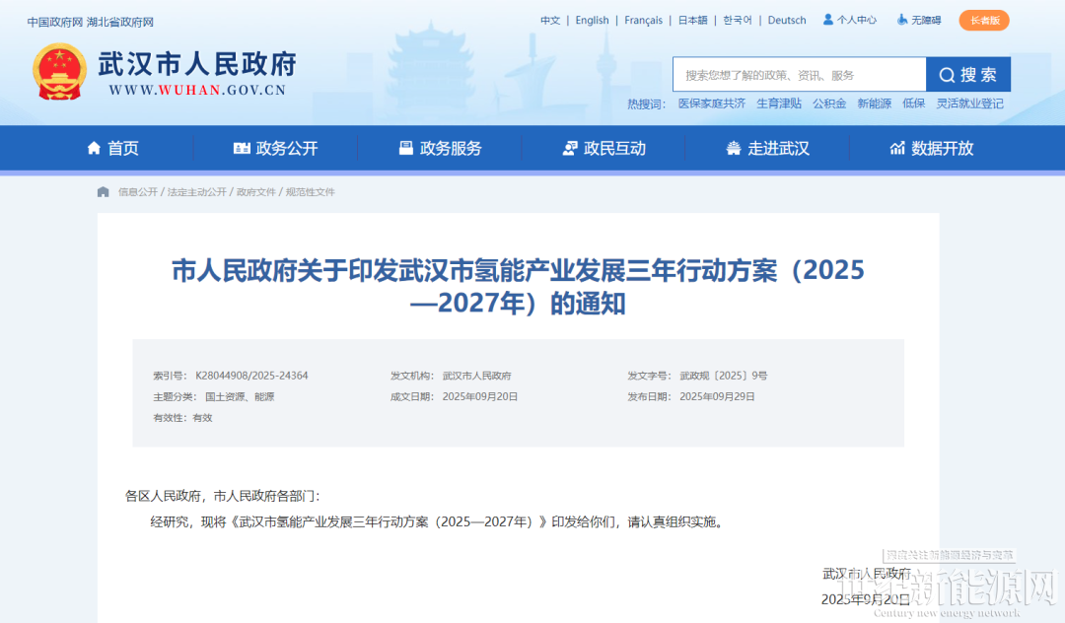Switch to 长者版 senior mode
Screen dimensions: 1065x623
pos(983,20)
